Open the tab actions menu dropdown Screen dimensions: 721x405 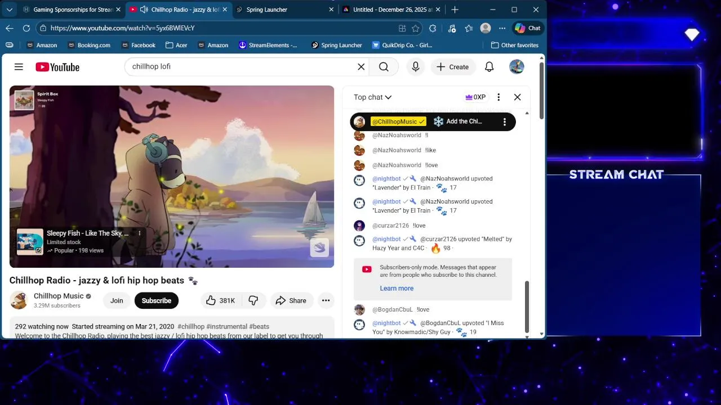[x=10, y=10]
